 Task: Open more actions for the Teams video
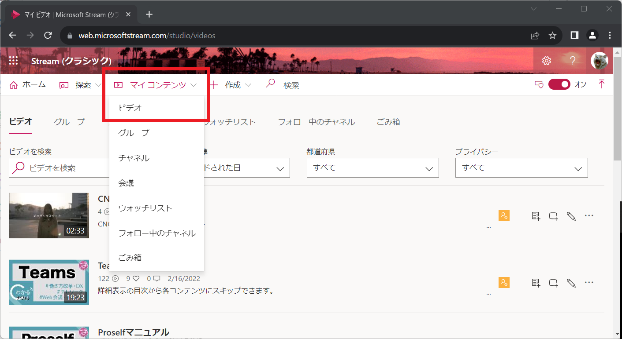589,282
